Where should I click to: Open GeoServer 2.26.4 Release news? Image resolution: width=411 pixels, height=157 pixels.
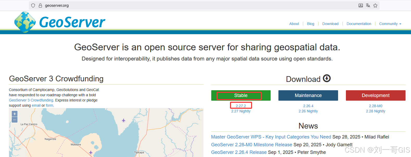point(239,152)
